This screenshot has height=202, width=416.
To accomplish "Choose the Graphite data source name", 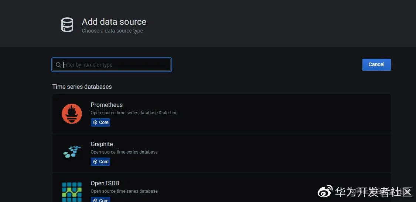I will coord(102,144).
